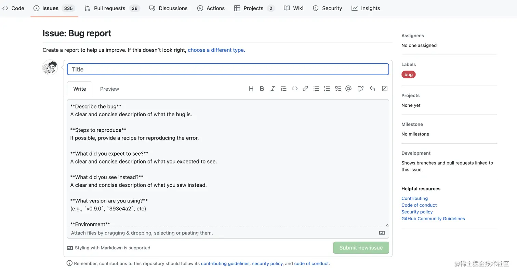517x275 pixels.
Task: Switch to the Preview tab
Action: [x=109, y=89]
